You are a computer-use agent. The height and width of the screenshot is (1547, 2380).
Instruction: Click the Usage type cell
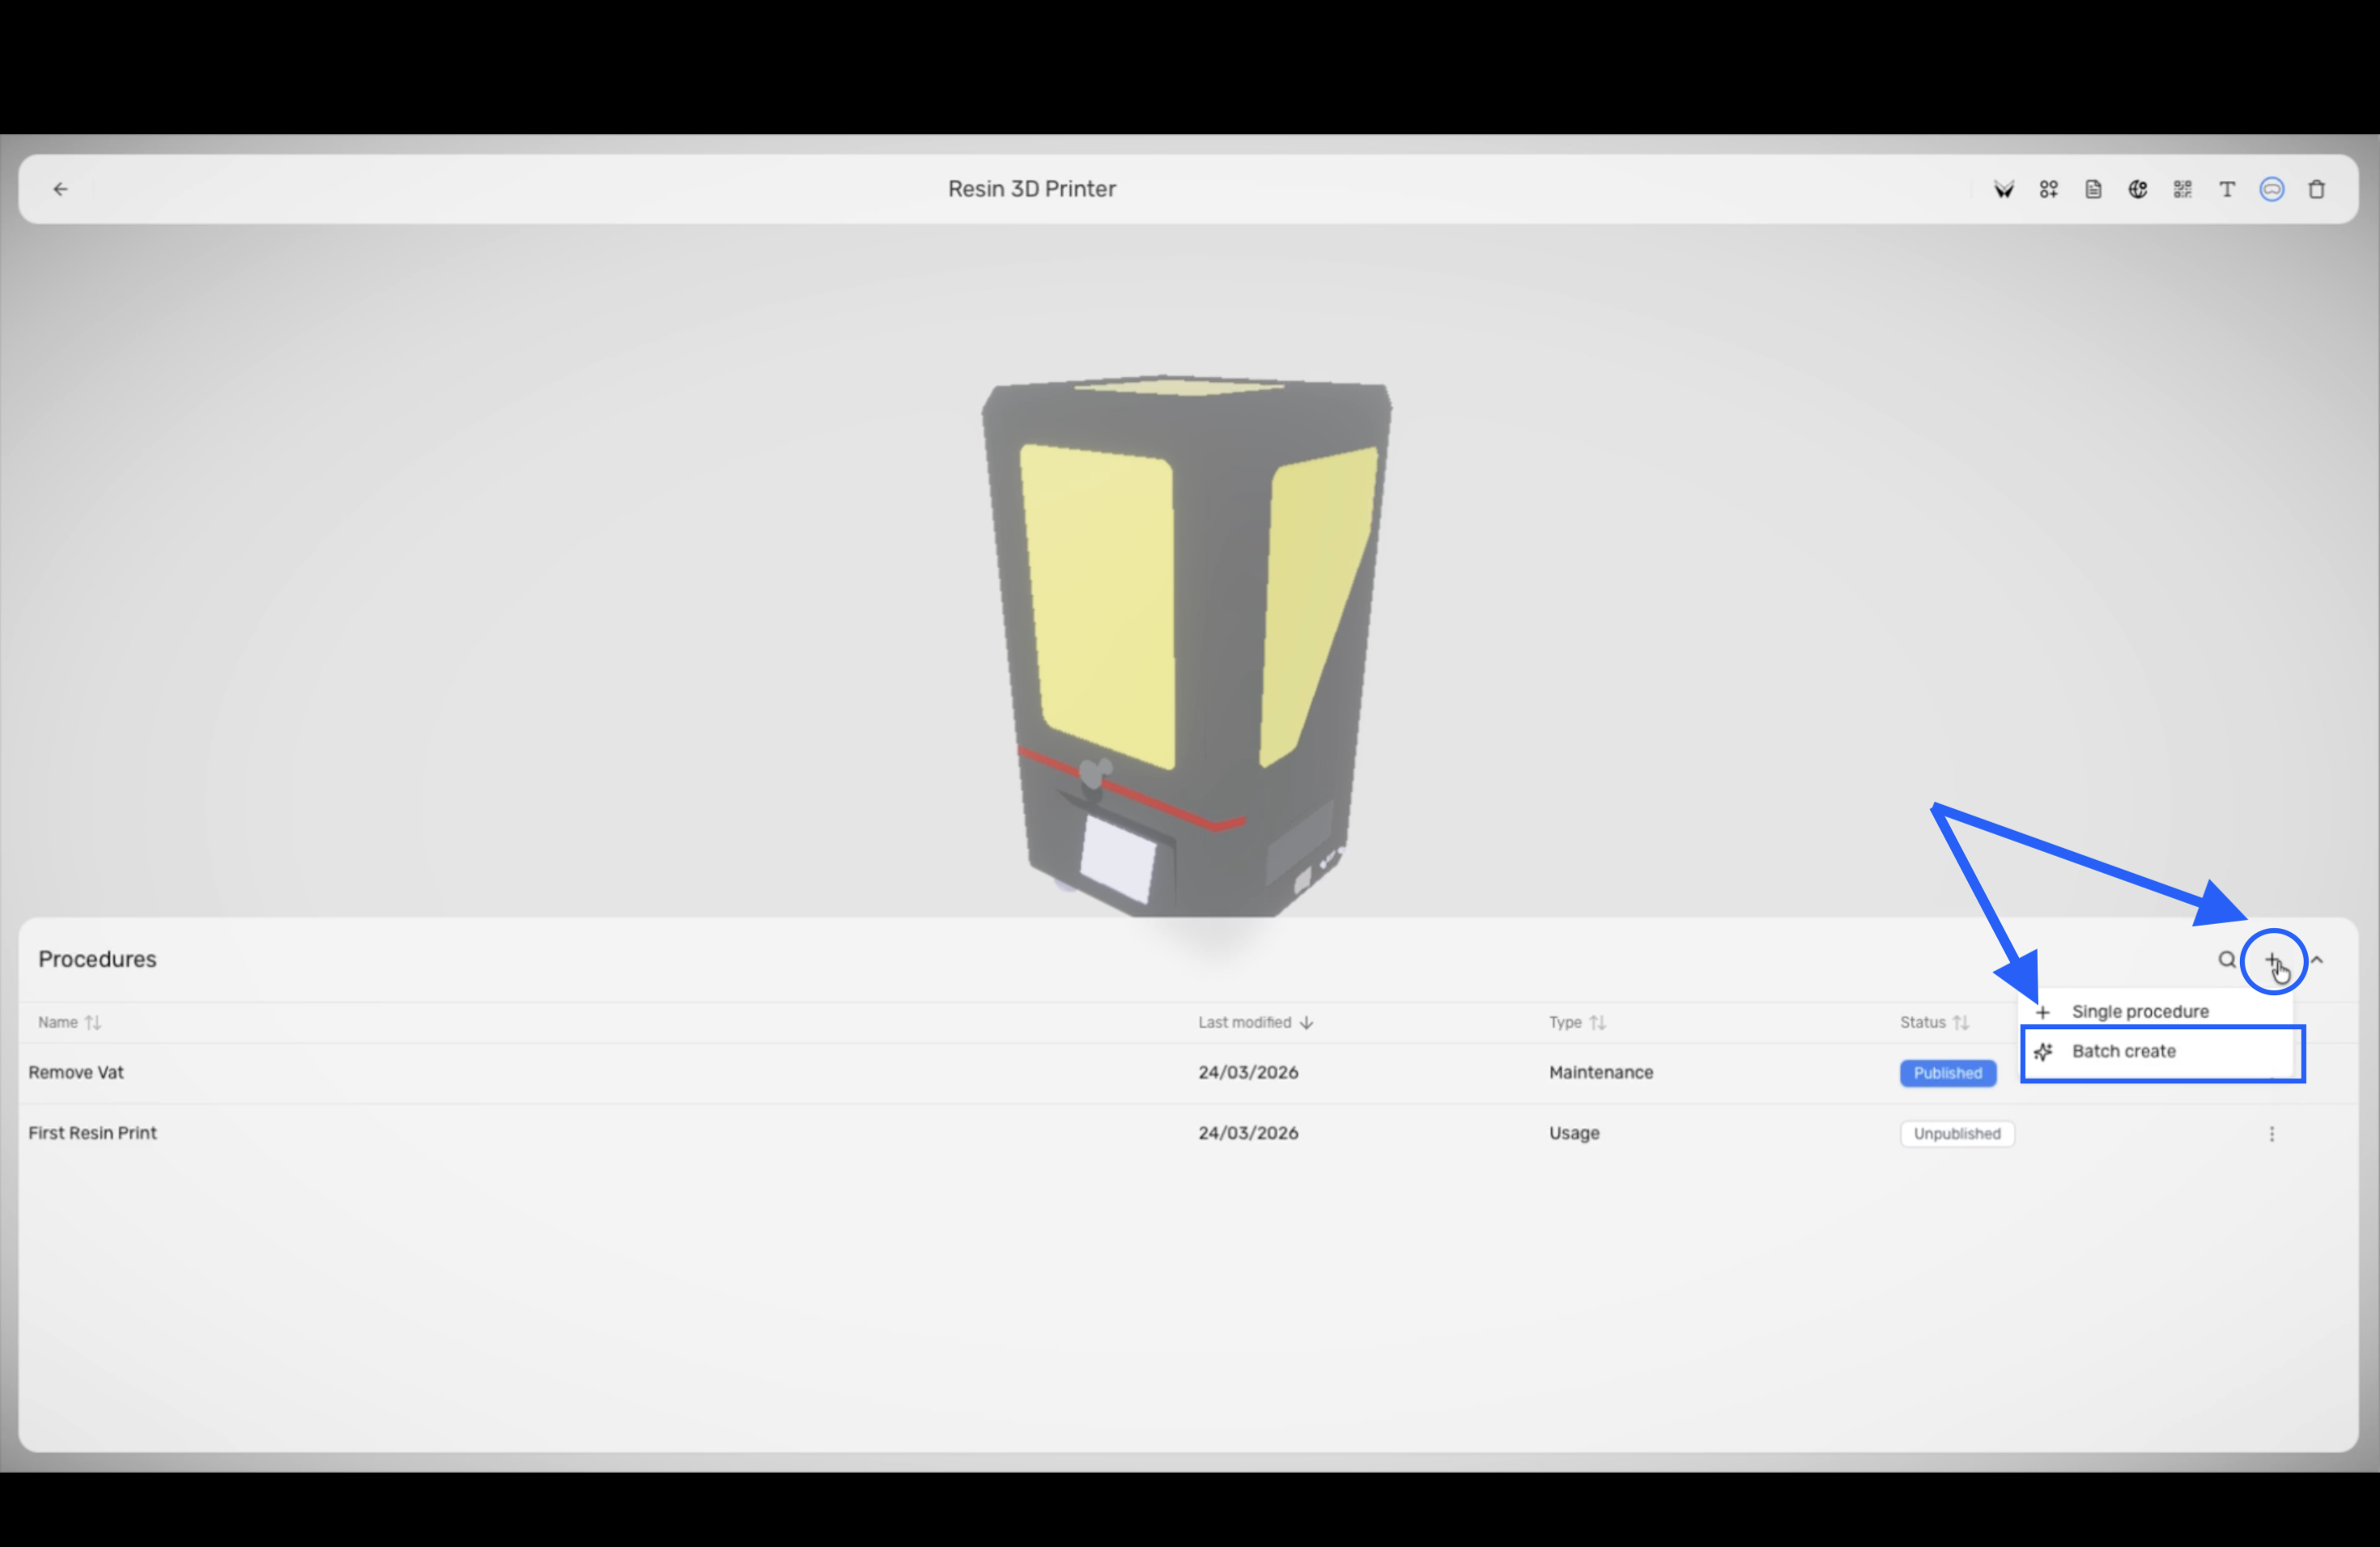[x=1574, y=1134]
